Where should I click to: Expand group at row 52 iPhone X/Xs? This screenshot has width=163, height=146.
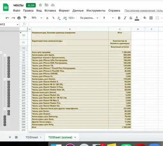tap(9, 61)
